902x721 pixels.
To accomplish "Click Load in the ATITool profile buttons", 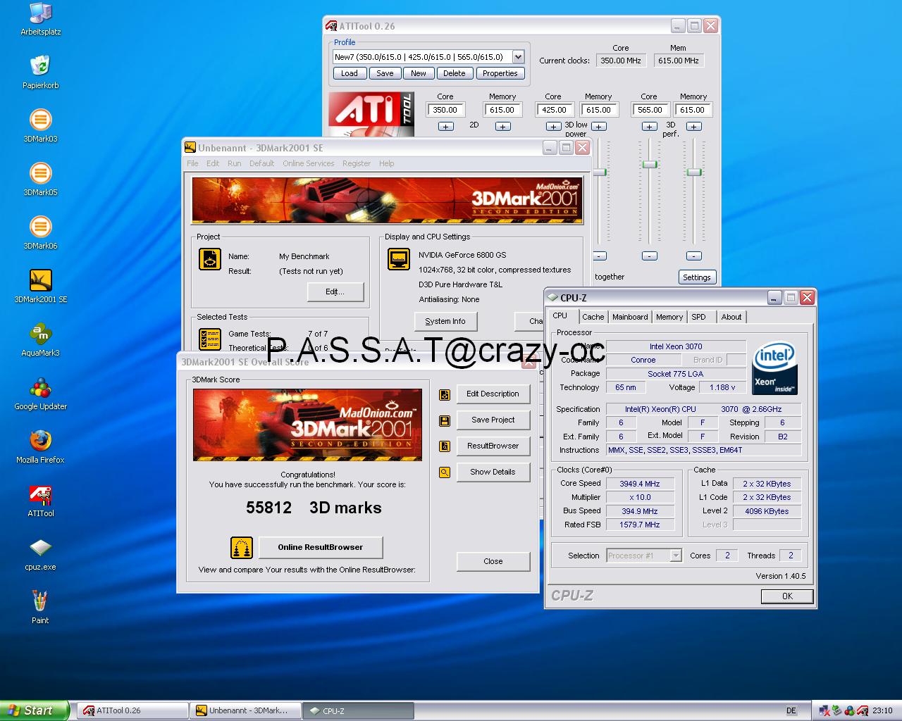I will tap(350, 73).
